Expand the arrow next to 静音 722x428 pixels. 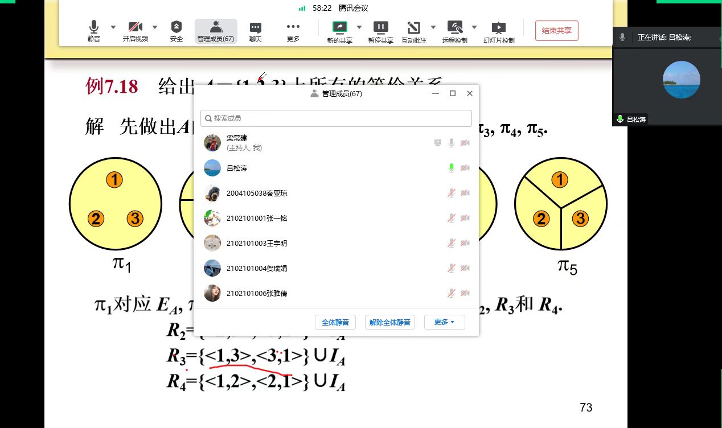coord(113,27)
